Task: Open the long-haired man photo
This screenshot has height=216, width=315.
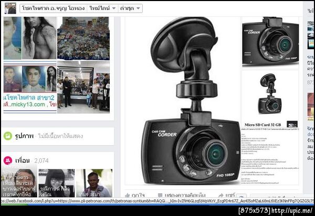Action: coord(39,38)
